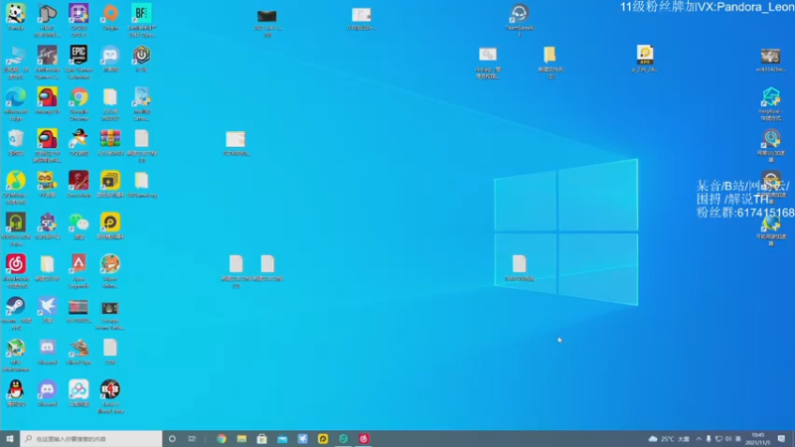
Task: Show hidden system tray icons
Action: point(699,439)
